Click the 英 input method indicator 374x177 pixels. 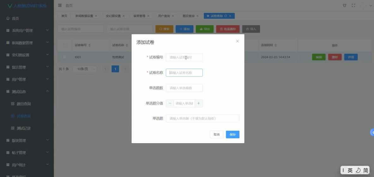tap(350, 170)
